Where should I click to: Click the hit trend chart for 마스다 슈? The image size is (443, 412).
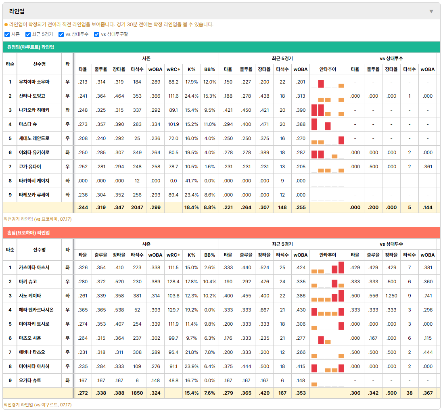pos(328,124)
